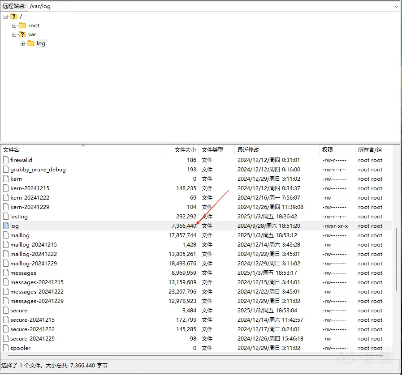
Task: Open the remote site path dropdown
Action: 396,6
